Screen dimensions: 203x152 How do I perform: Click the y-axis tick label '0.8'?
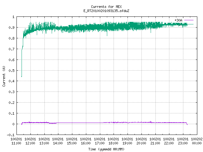(11, 38)
